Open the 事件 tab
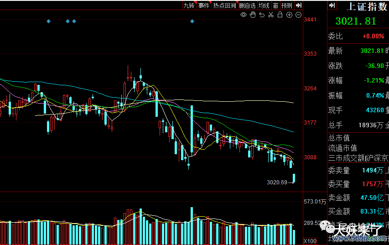389x245 pixels. click(x=204, y=5)
